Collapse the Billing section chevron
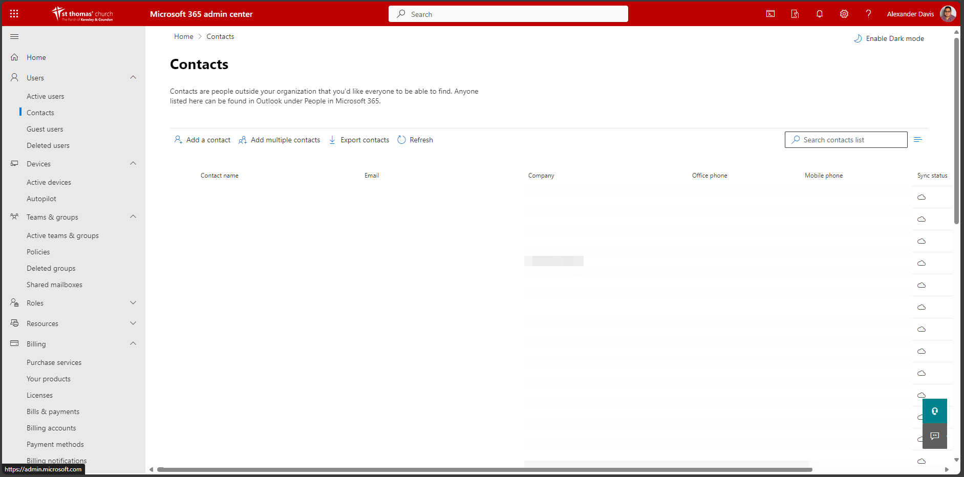 pyautogui.click(x=133, y=343)
